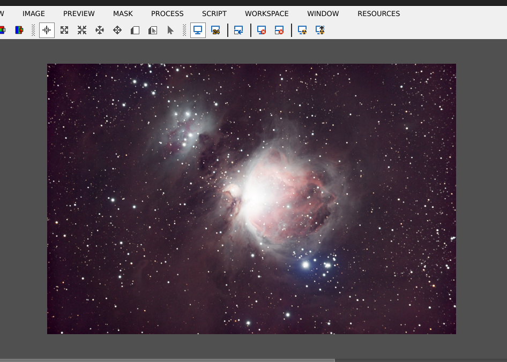Click the second monitor icon with red X
This screenshot has height=362, width=507.
pos(279,31)
